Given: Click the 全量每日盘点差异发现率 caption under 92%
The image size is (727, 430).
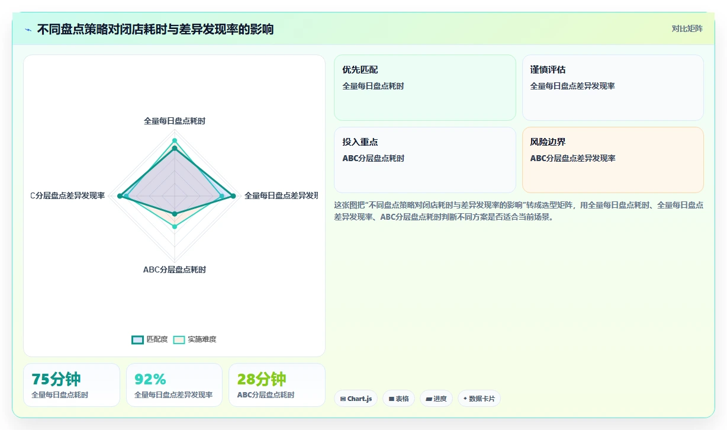Looking at the screenshot, I should 173,395.
